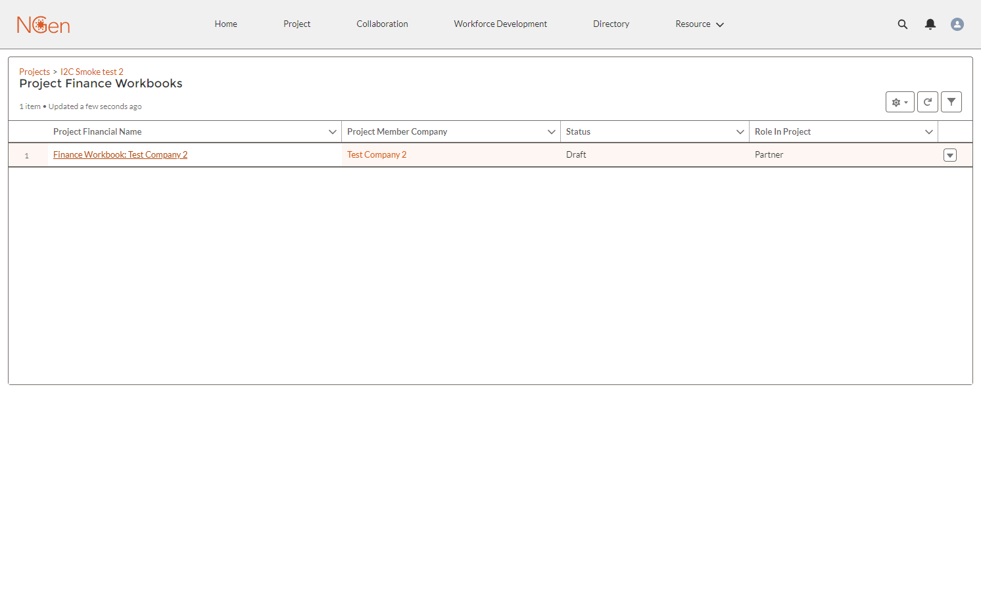Refresh the workbooks list
The image size is (981, 615).
click(928, 102)
